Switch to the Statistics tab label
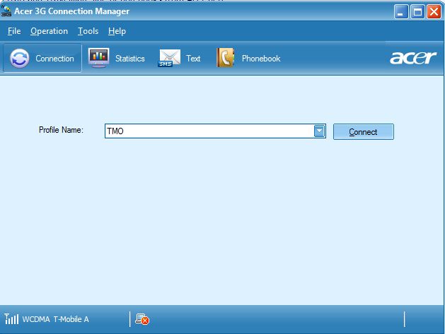The image size is (445, 334). (130, 59)
